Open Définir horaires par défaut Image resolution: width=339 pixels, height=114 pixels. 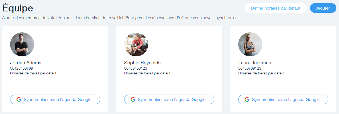(x=276, y=8)
